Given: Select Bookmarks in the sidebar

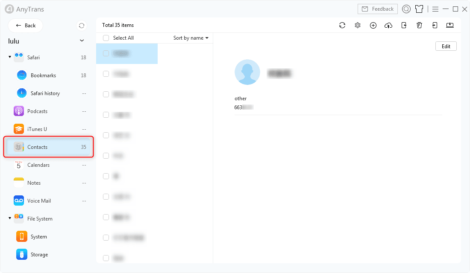Looking at the screenshot, I should [43, 76].
